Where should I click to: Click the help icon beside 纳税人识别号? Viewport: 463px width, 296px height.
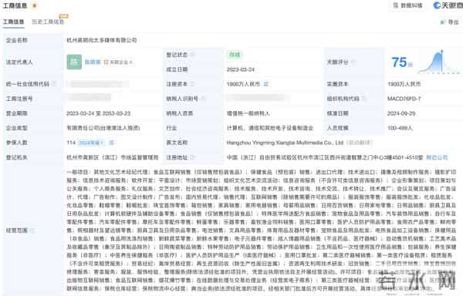pyautogui.click(x=203, y=99)
